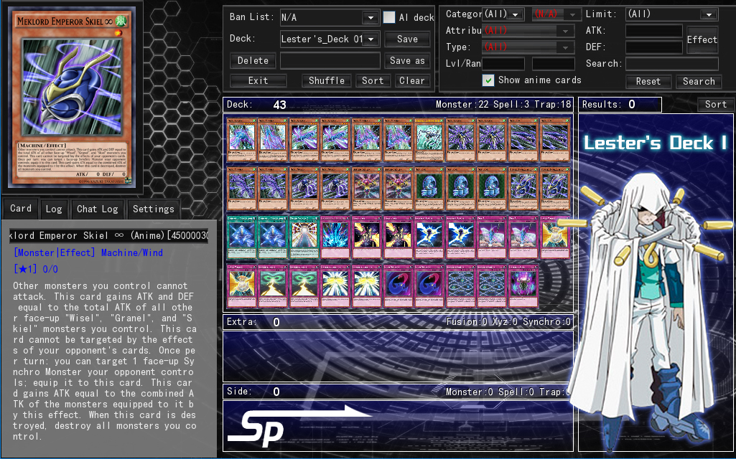Select the final trap card with purple creature artwork
Screen dimensions: 736x459
point(523,286)
